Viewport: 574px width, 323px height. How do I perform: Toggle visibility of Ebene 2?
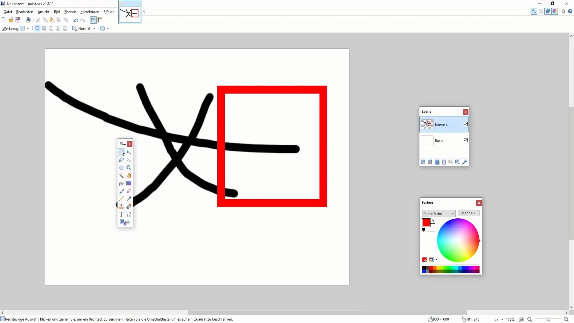[465, 124]
